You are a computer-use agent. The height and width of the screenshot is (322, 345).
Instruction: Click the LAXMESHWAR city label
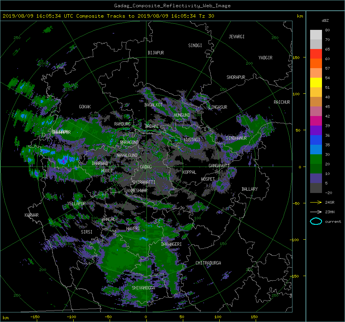pyautogui.click(x=136, y=191)
